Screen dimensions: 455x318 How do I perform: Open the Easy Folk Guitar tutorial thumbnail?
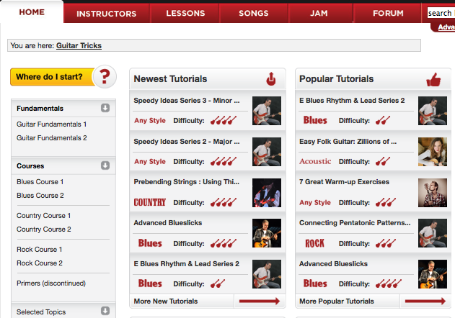click(x=433, y=152)
